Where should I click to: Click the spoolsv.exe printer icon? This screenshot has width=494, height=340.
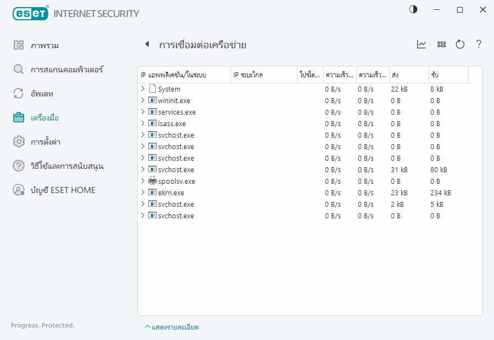(x=153, y=181)
